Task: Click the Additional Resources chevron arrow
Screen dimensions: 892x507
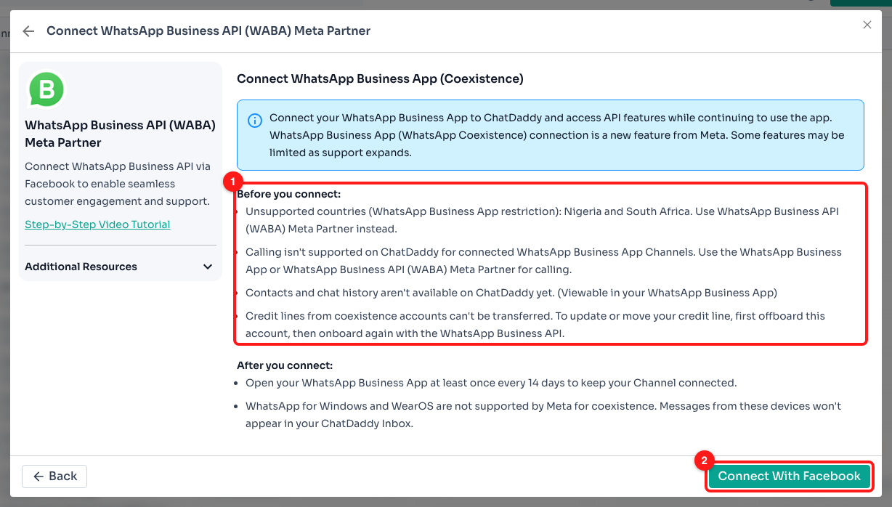Action: (x=208, y=267)
